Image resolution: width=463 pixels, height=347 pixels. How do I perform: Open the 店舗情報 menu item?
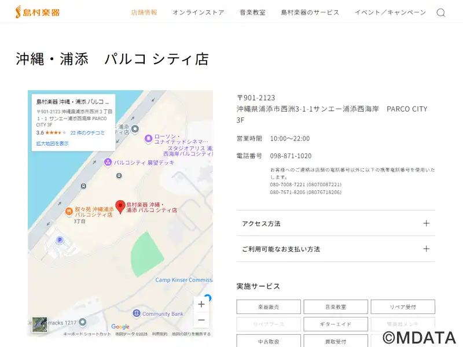144,12
